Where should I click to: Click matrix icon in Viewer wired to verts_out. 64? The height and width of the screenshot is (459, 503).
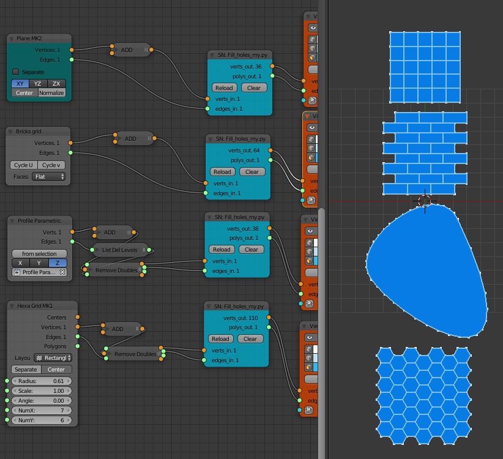point(311,200)
